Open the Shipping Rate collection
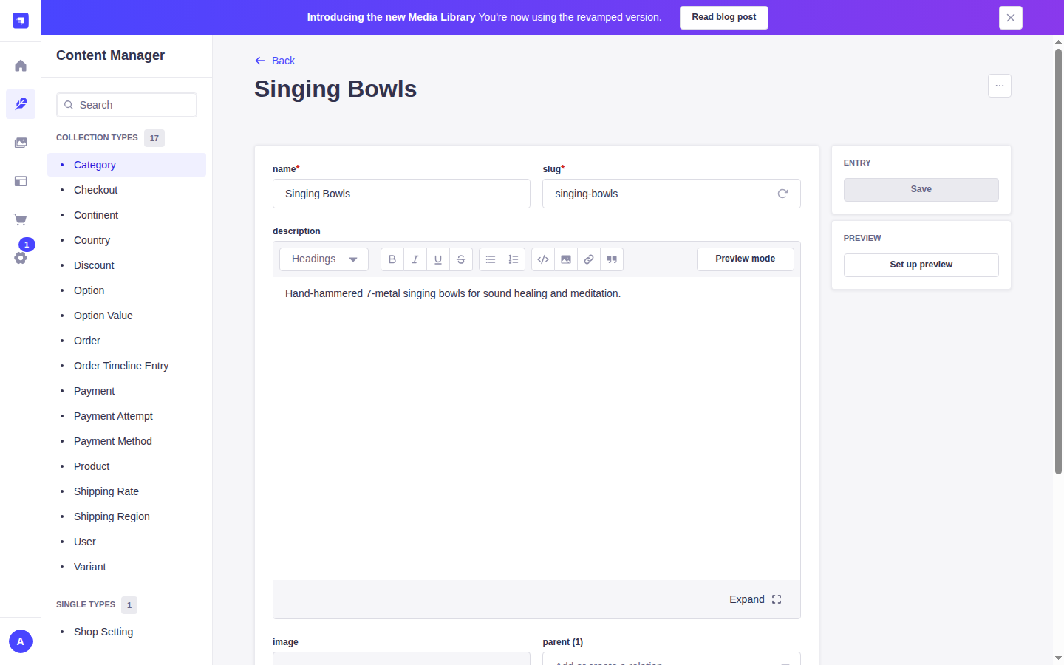This screenshot has width=1064, height=665. (126, 491)
